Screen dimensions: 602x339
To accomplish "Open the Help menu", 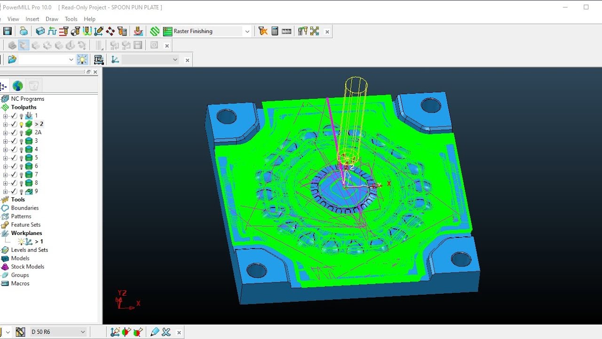I will tap(89, 19).
